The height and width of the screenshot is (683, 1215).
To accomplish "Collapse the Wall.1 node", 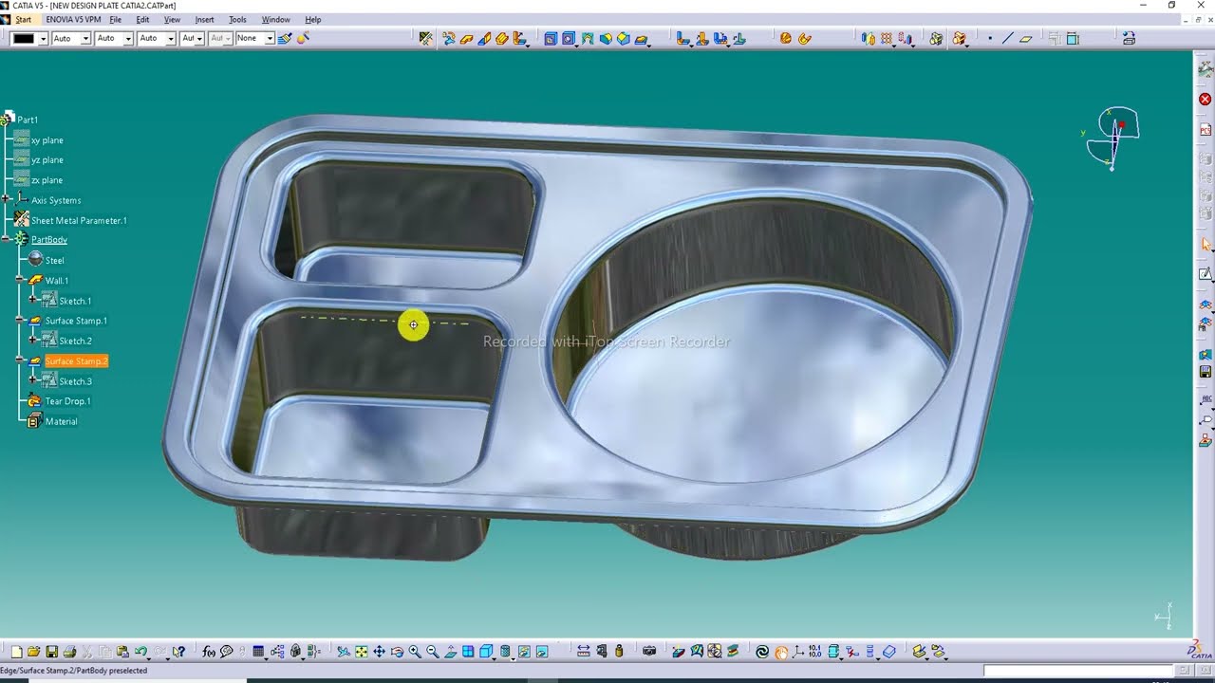I will pos(20,281).
